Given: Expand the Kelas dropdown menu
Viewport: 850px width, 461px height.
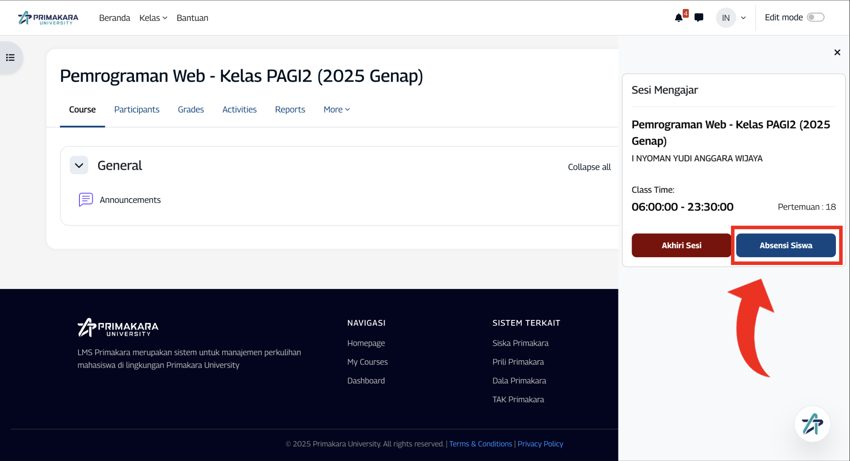Looking at the screenshot, I should tap(153, 18).
